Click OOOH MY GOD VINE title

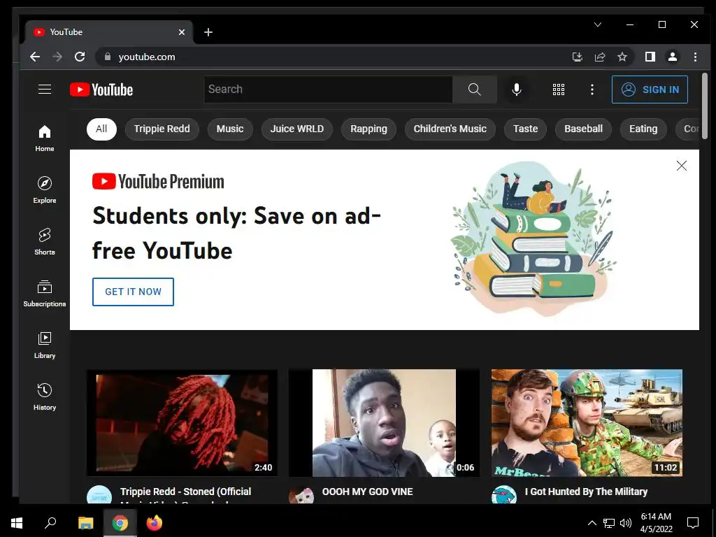367,492
